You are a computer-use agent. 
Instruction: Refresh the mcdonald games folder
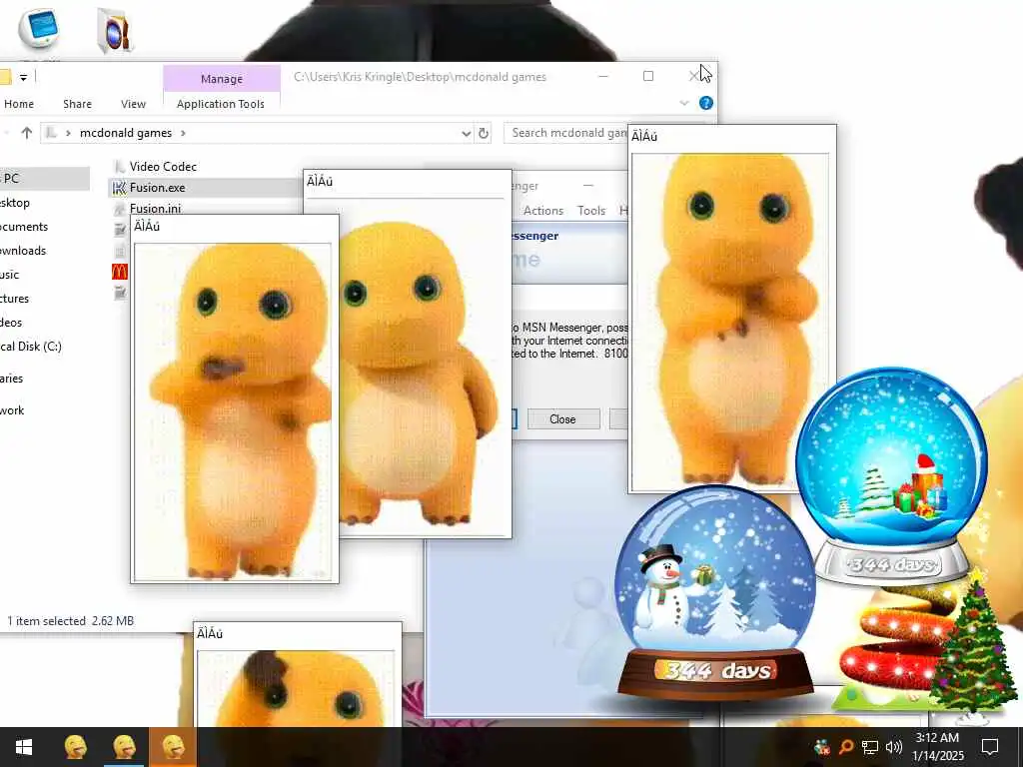(x=484, y=133)
